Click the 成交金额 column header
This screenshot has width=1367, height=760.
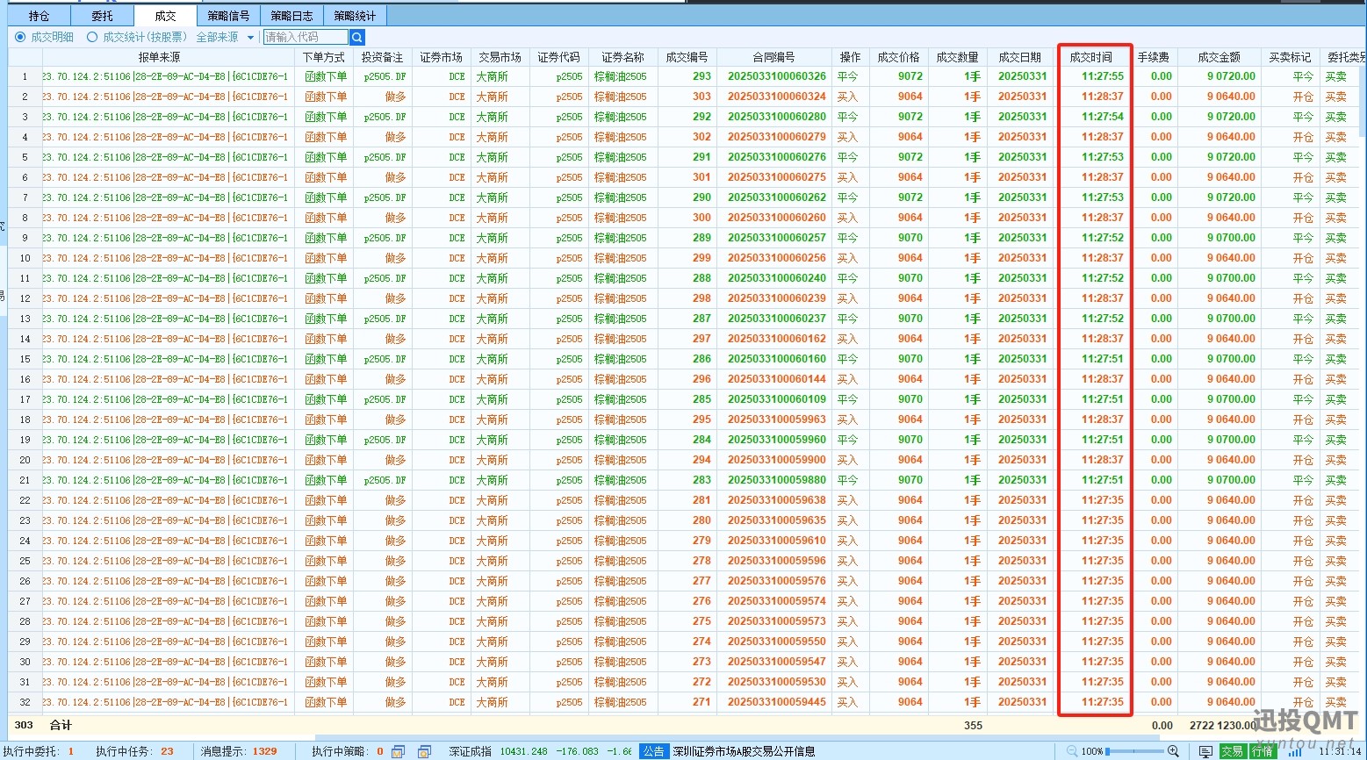coord(1220,57)
